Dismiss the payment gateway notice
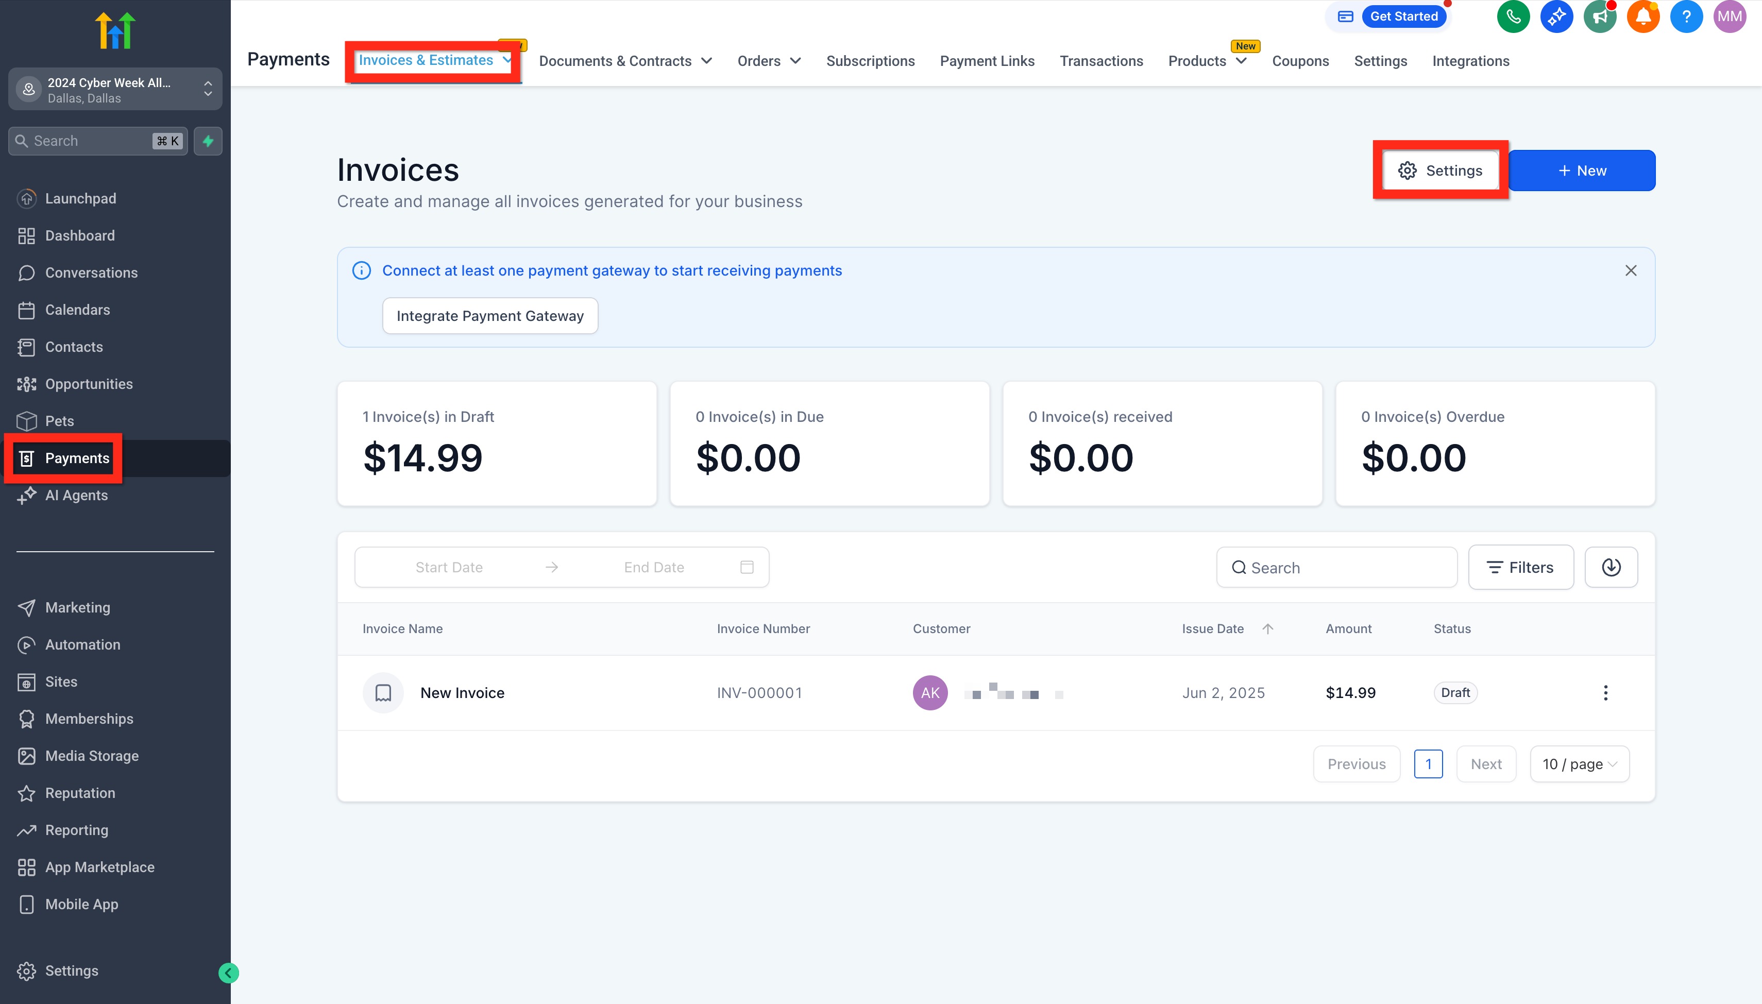Screen dimensions: 1762x1004 pyautogui.click(x=1630, y=270)
